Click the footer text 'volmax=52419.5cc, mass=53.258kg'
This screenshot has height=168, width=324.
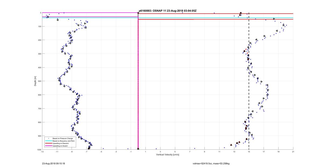point(211,163)
